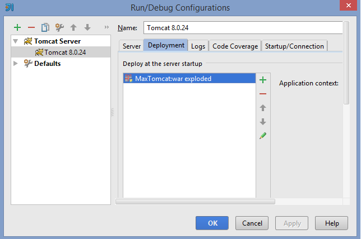The image size is (361, 239).
Task: Select Tomcat 8.0.24 configuration in tree
Action: 61,52
